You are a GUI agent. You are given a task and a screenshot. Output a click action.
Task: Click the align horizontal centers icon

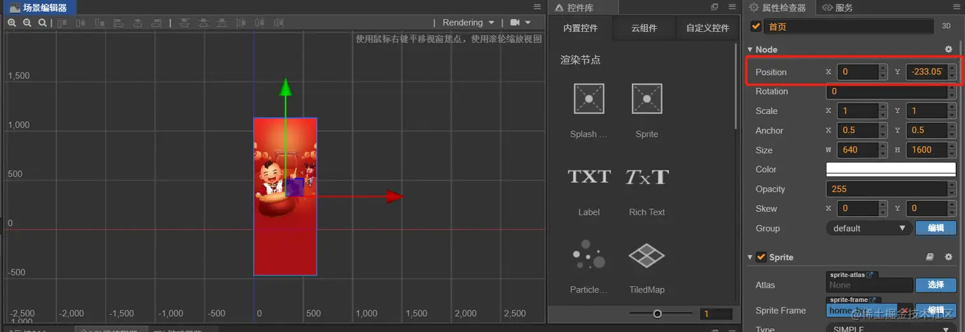(x=138, y=22)
